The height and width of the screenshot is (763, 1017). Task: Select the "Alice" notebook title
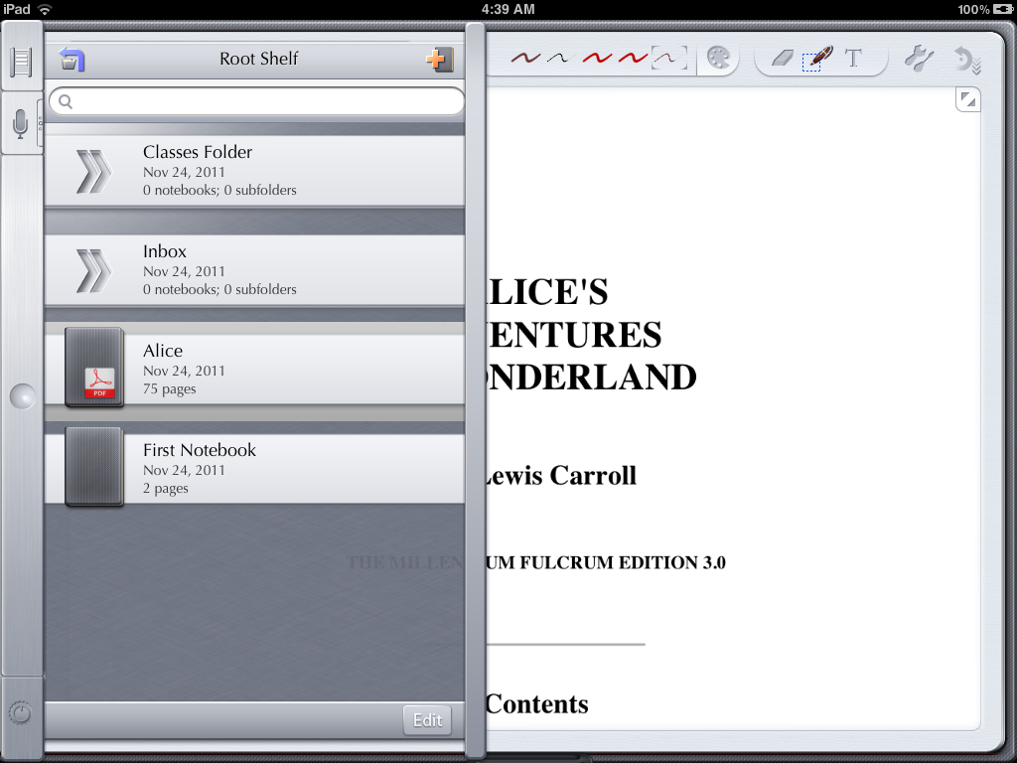click(x=163, y=351)
